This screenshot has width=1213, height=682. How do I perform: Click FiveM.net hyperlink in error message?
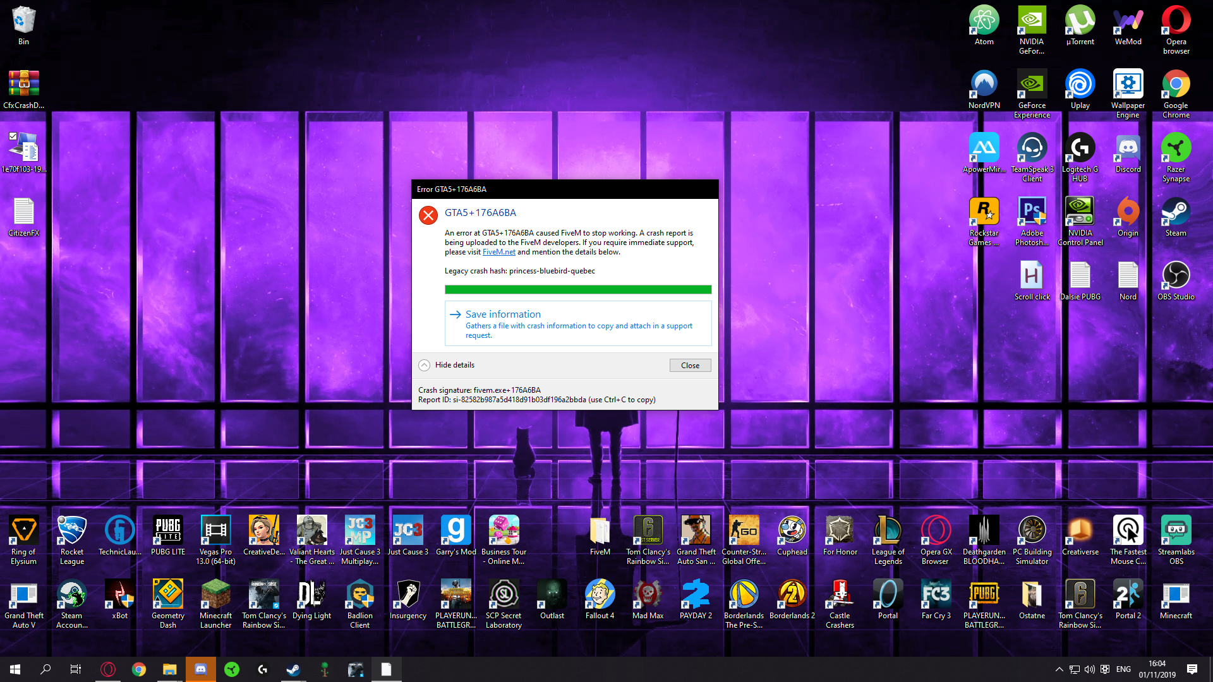(x=498, y=251)
